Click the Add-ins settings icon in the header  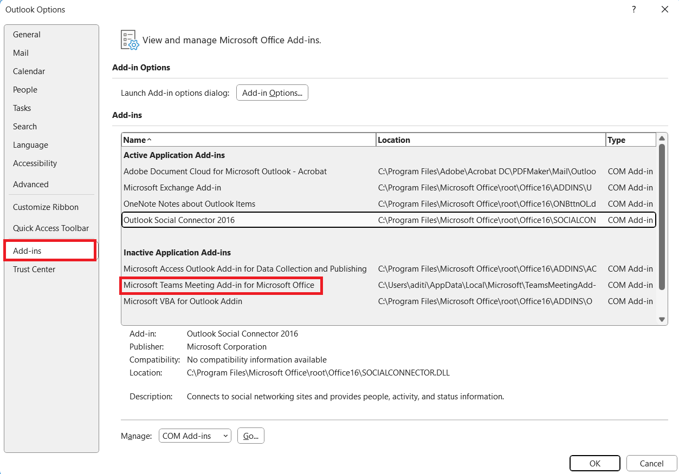(x=130, y=40)
